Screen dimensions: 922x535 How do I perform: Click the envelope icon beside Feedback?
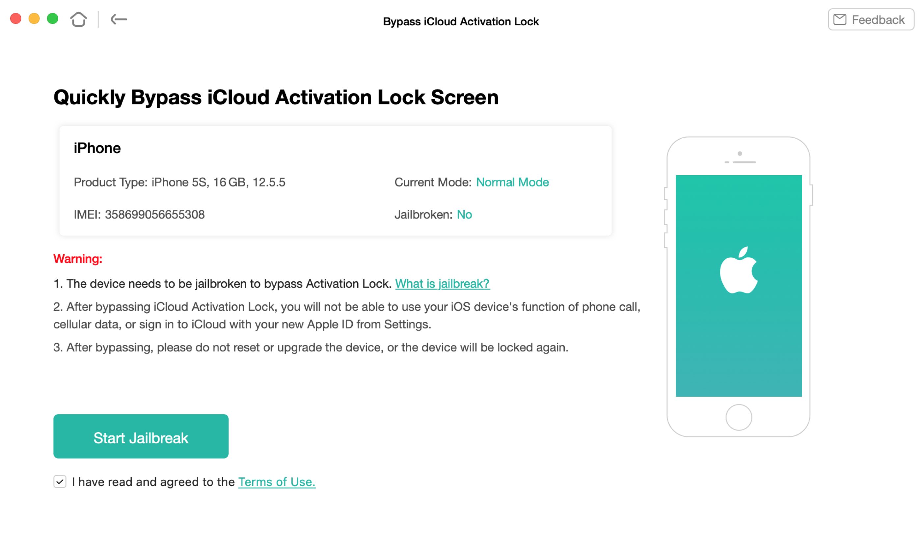click(840, 19)
